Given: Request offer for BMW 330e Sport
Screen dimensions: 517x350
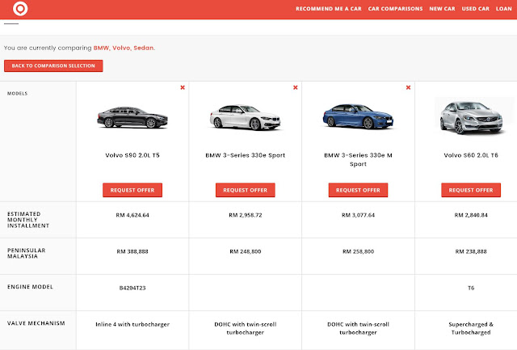Looking at the screenshot, I should 246,190.
